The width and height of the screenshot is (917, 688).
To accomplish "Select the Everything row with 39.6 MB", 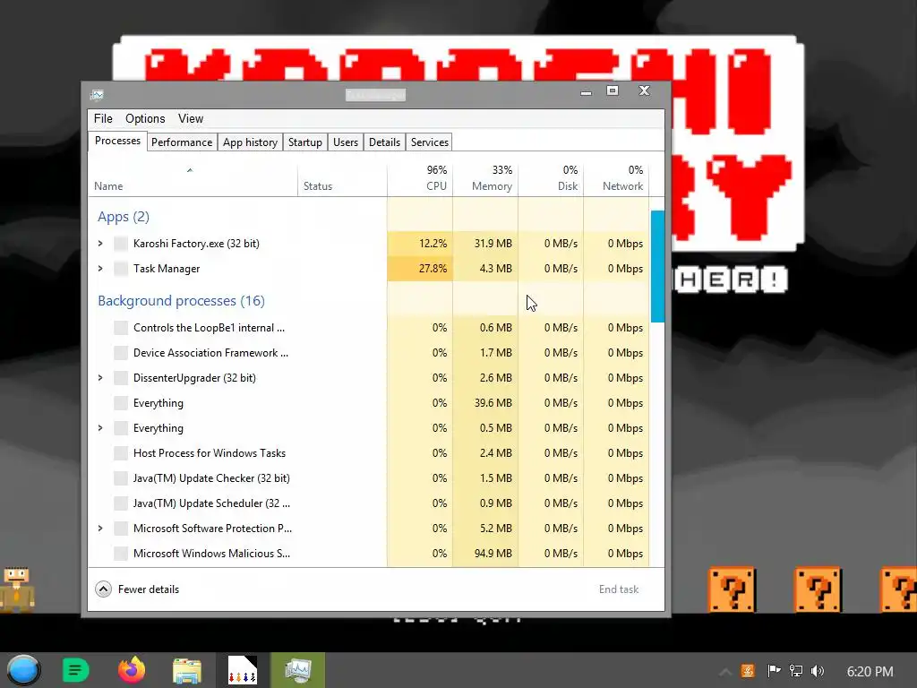I will [x=368, y=403].
